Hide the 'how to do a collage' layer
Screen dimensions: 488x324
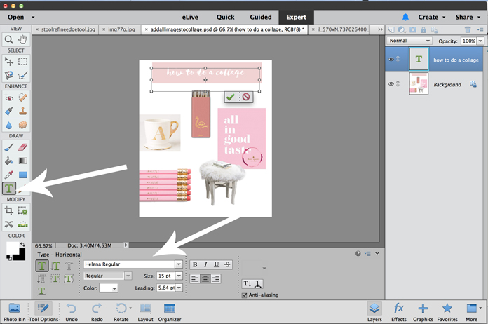[x=391, y=60]
